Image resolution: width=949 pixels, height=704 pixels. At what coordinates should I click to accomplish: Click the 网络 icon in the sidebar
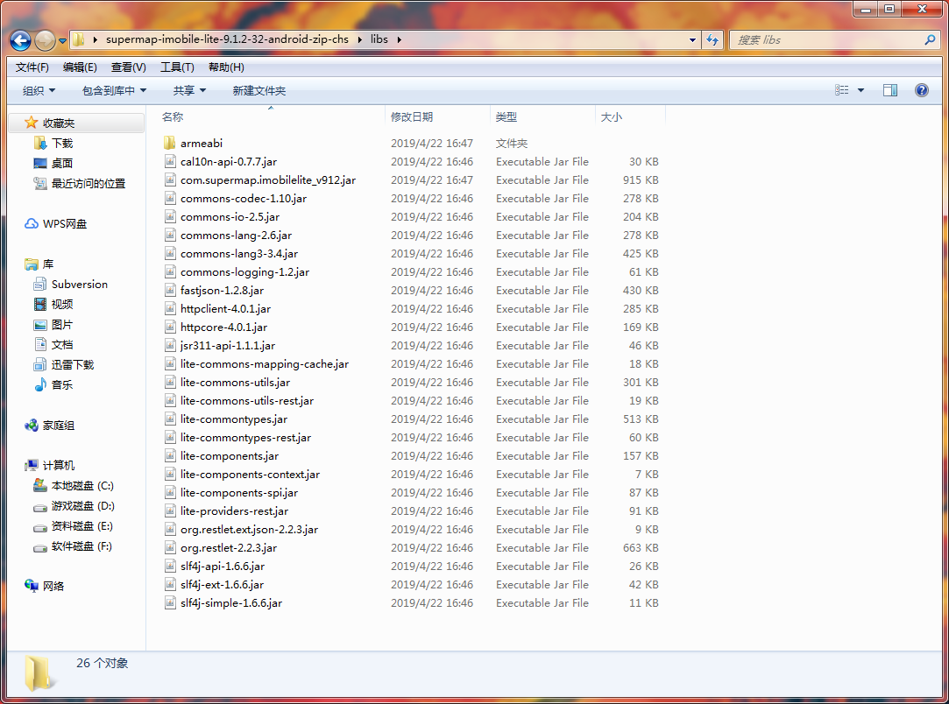(31, 586)
